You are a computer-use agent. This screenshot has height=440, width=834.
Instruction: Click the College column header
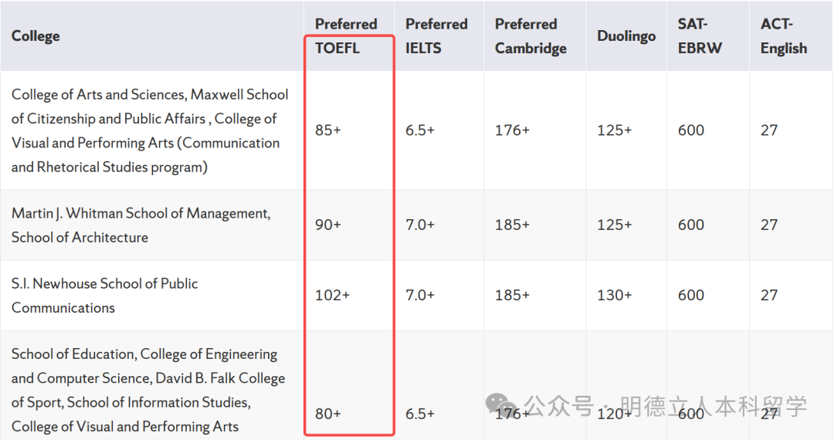(36, 36)
